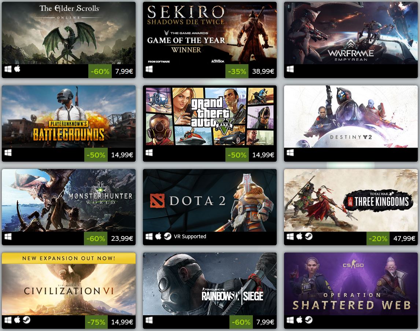Open the Sekiro Shadows Die Twice banner
Image resolution: width=420 pixels, height=331 pixels.
point(210,33)
